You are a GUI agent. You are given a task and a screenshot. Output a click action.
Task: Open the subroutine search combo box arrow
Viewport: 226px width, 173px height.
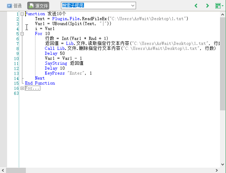(132, 5)
